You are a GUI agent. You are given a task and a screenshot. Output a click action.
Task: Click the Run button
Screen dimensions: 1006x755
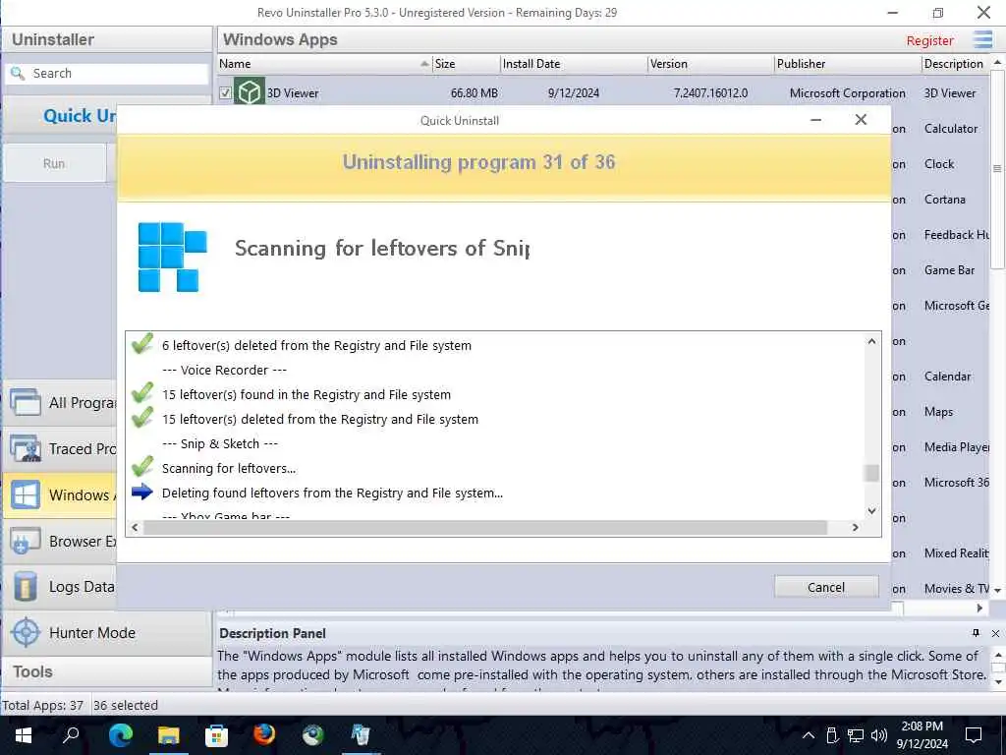[54, 163]
